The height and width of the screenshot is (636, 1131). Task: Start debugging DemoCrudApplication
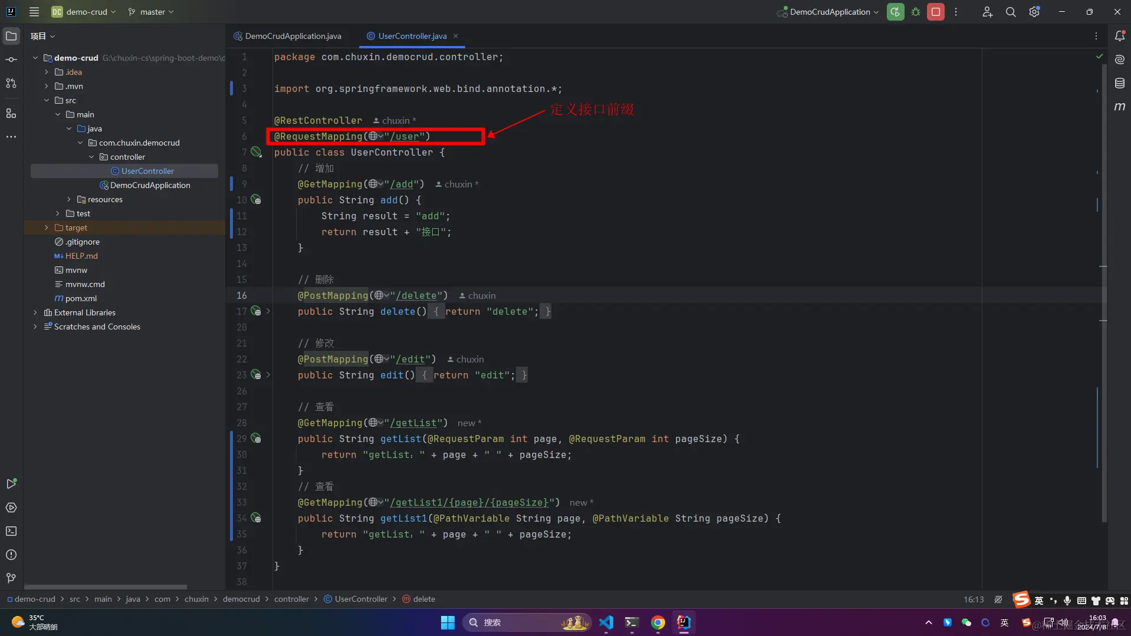[916, 12]
